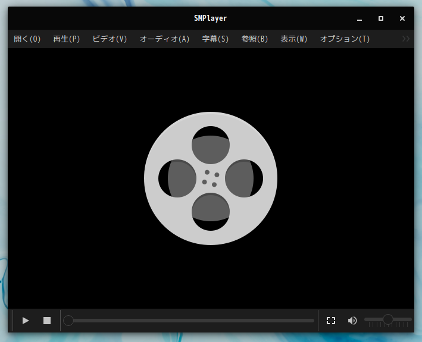The image size is (422, 342).
Task: Expand hidden menus with the >> chevron
Action: [x=406, y=39]
